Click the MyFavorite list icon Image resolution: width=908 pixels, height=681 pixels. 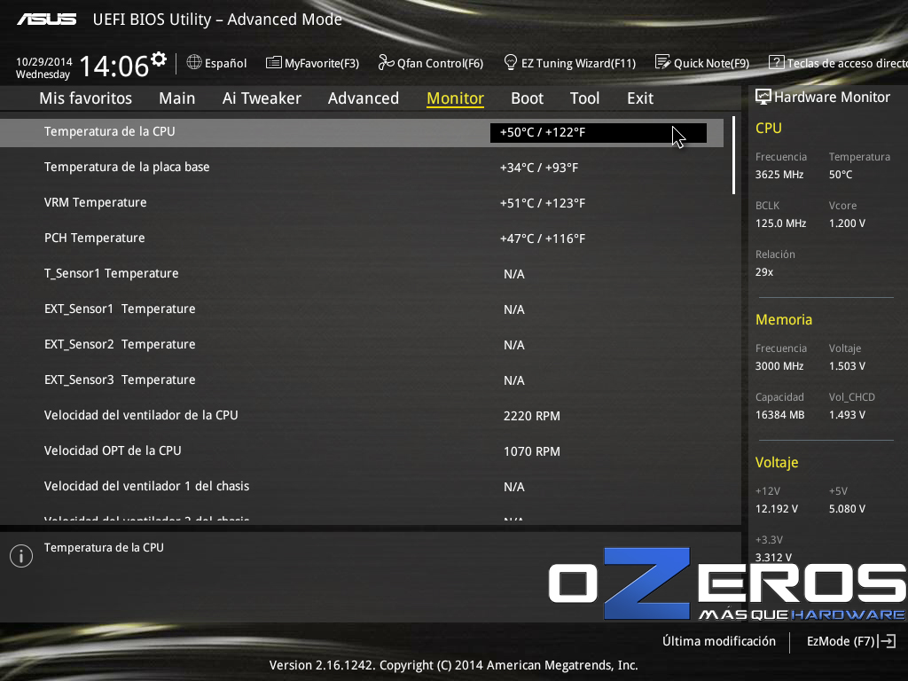coord(273,62)
